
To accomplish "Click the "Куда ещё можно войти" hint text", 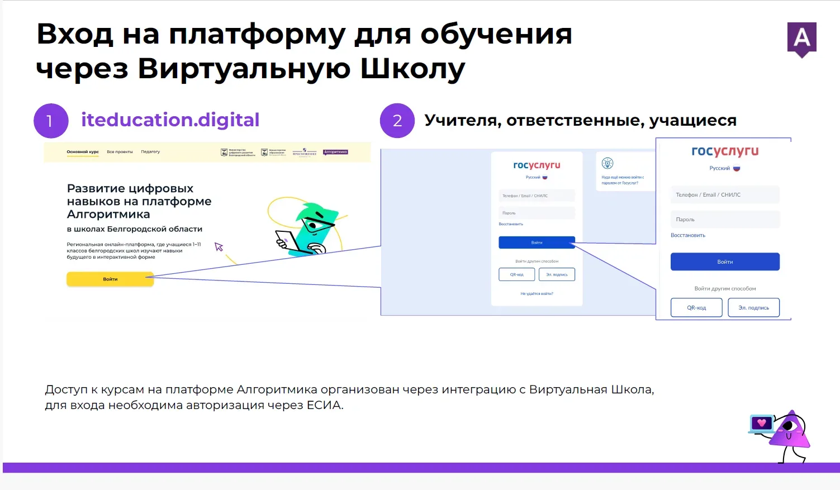I will tap(623, 180).
